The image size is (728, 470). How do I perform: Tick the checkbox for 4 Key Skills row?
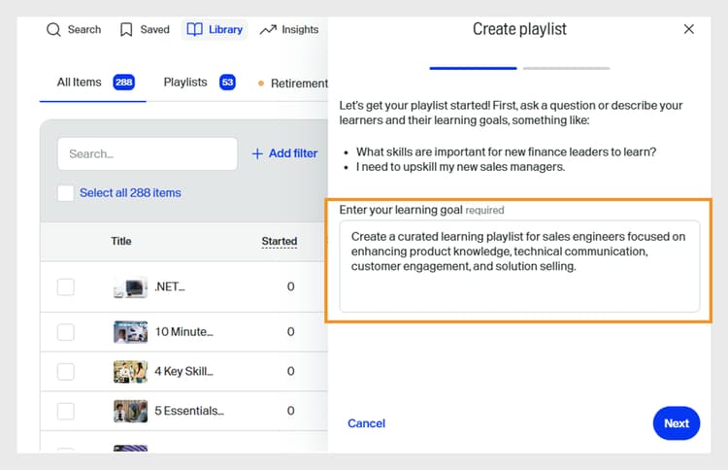(x=65, y=372)
